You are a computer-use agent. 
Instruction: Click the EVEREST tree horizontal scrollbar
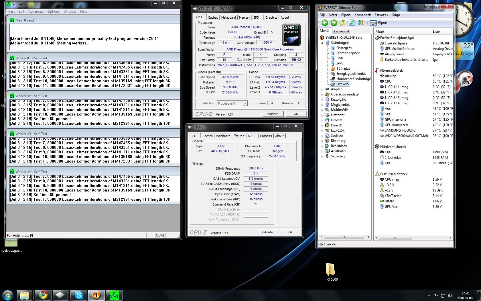click(345, 237)
